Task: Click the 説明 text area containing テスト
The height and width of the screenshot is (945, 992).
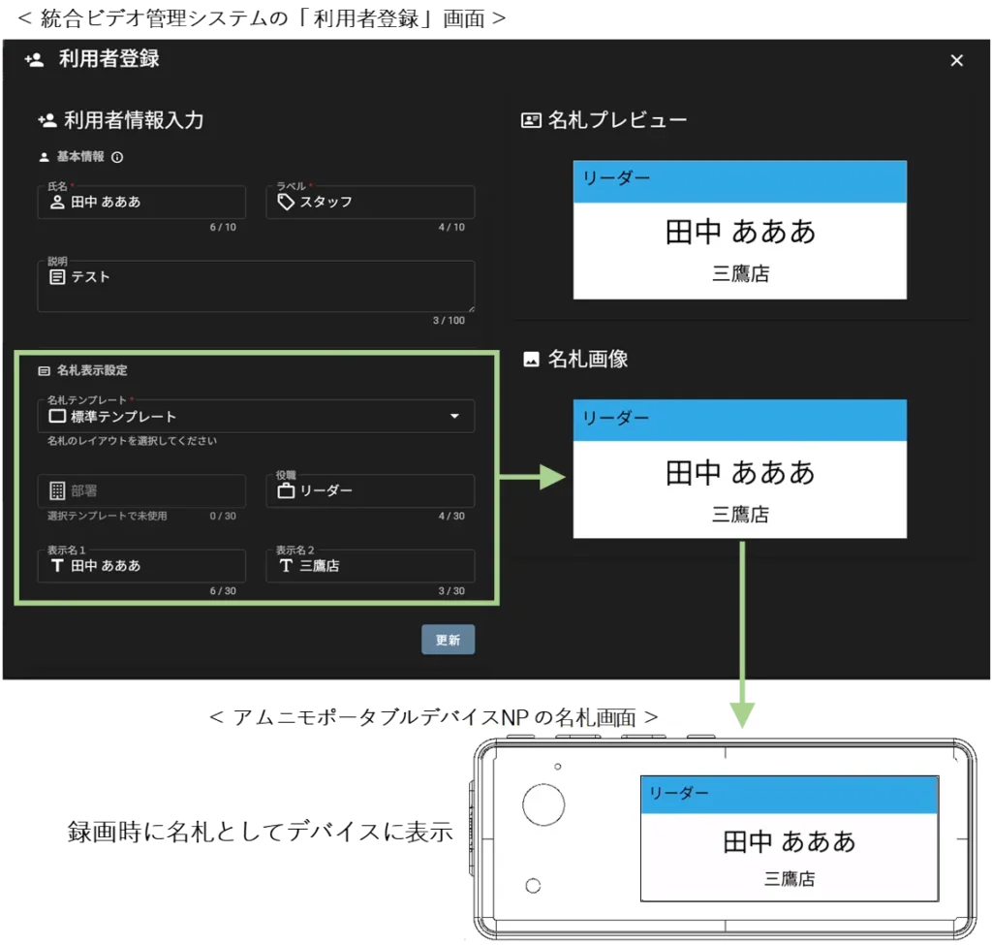Action: click(x=257, y=287)
